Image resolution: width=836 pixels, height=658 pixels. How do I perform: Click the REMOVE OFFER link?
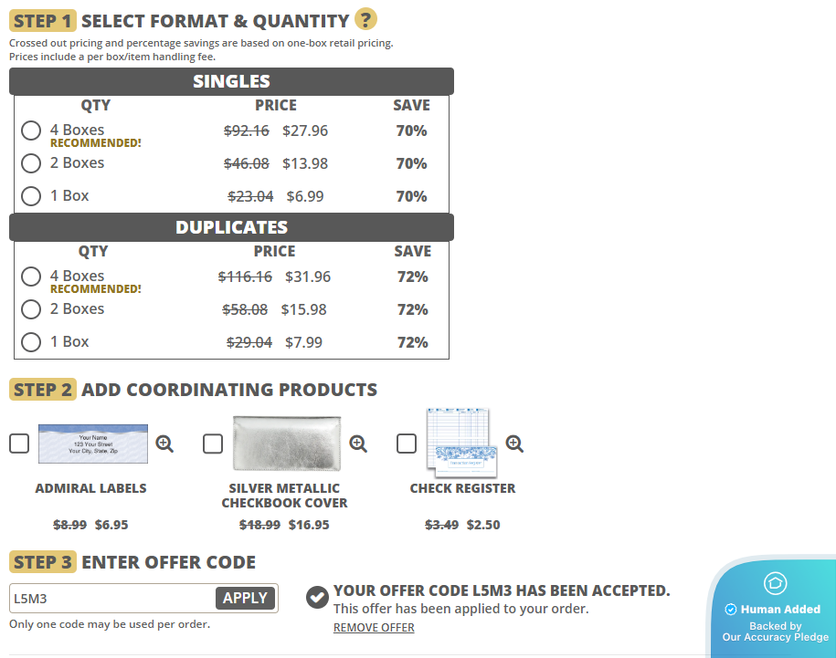374,628
